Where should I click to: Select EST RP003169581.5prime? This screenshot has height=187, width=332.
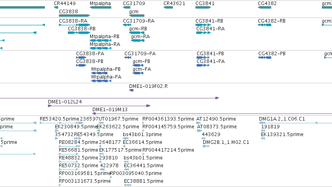85,174
